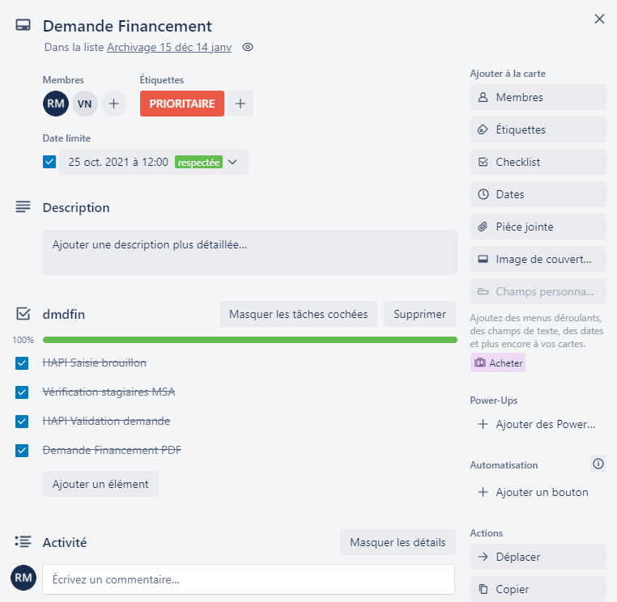
Task: Open the Checklist sidebar option
Action: pyautogui.click(x=538, y=162)
